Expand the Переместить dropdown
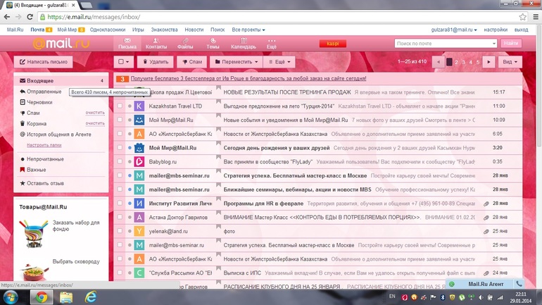The width and height of the screenshot is (542, 305). (x=237, y=62)
